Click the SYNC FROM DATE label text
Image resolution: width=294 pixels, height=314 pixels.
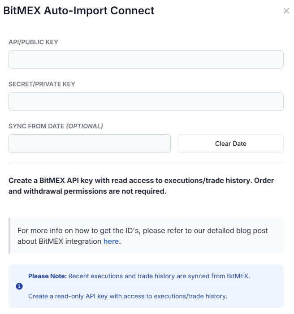coord(36,126)
